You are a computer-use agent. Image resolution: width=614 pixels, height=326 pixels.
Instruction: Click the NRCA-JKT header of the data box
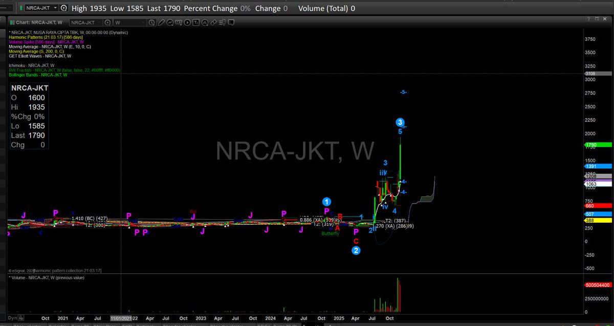30,88
